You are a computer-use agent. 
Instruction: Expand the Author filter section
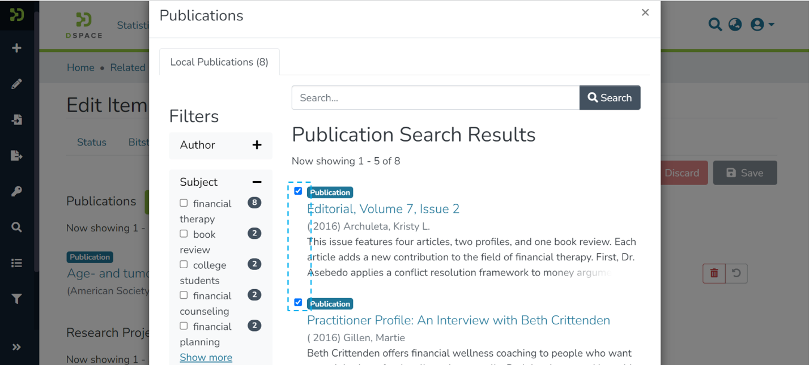coord(257,145)
